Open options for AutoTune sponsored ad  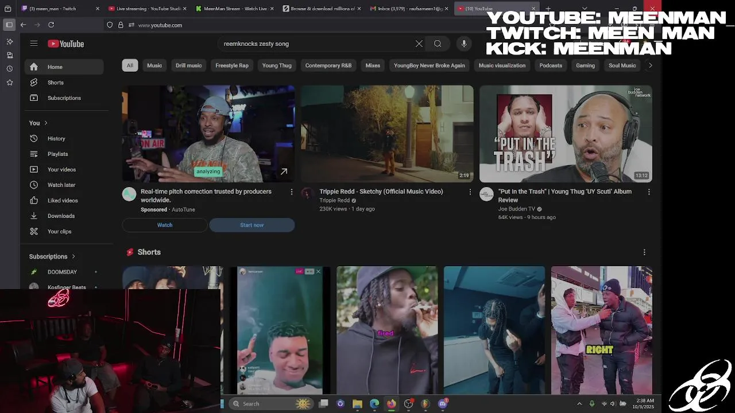coord(291,192)
